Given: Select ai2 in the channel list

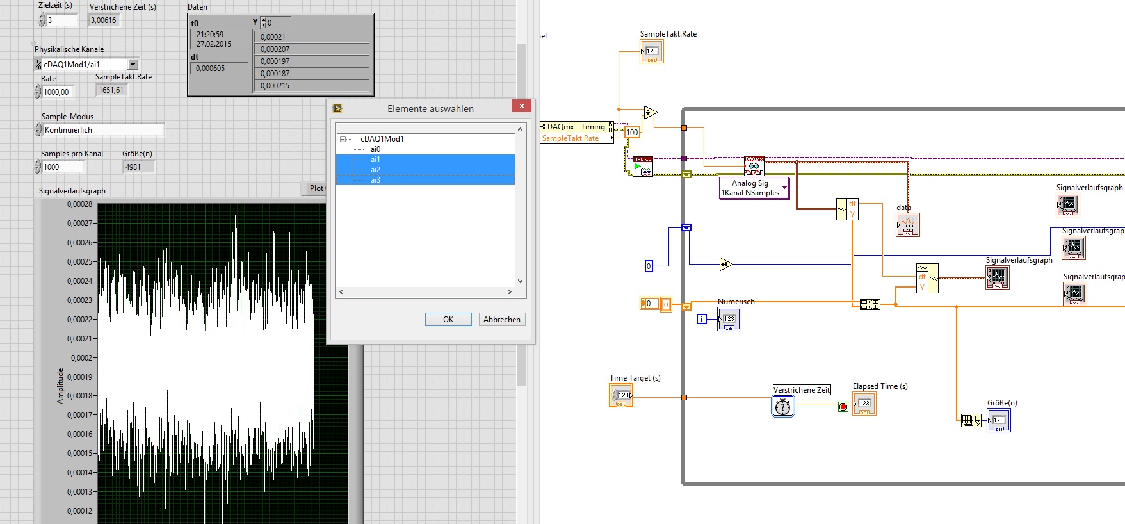Looking at the screenshot, I should (x=375, y=170).
